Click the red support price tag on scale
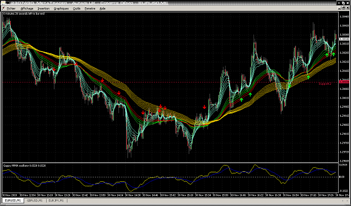 click(344, 82)
